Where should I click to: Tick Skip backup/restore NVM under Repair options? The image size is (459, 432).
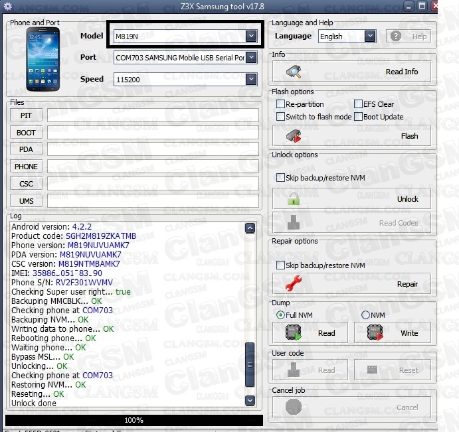280,265
